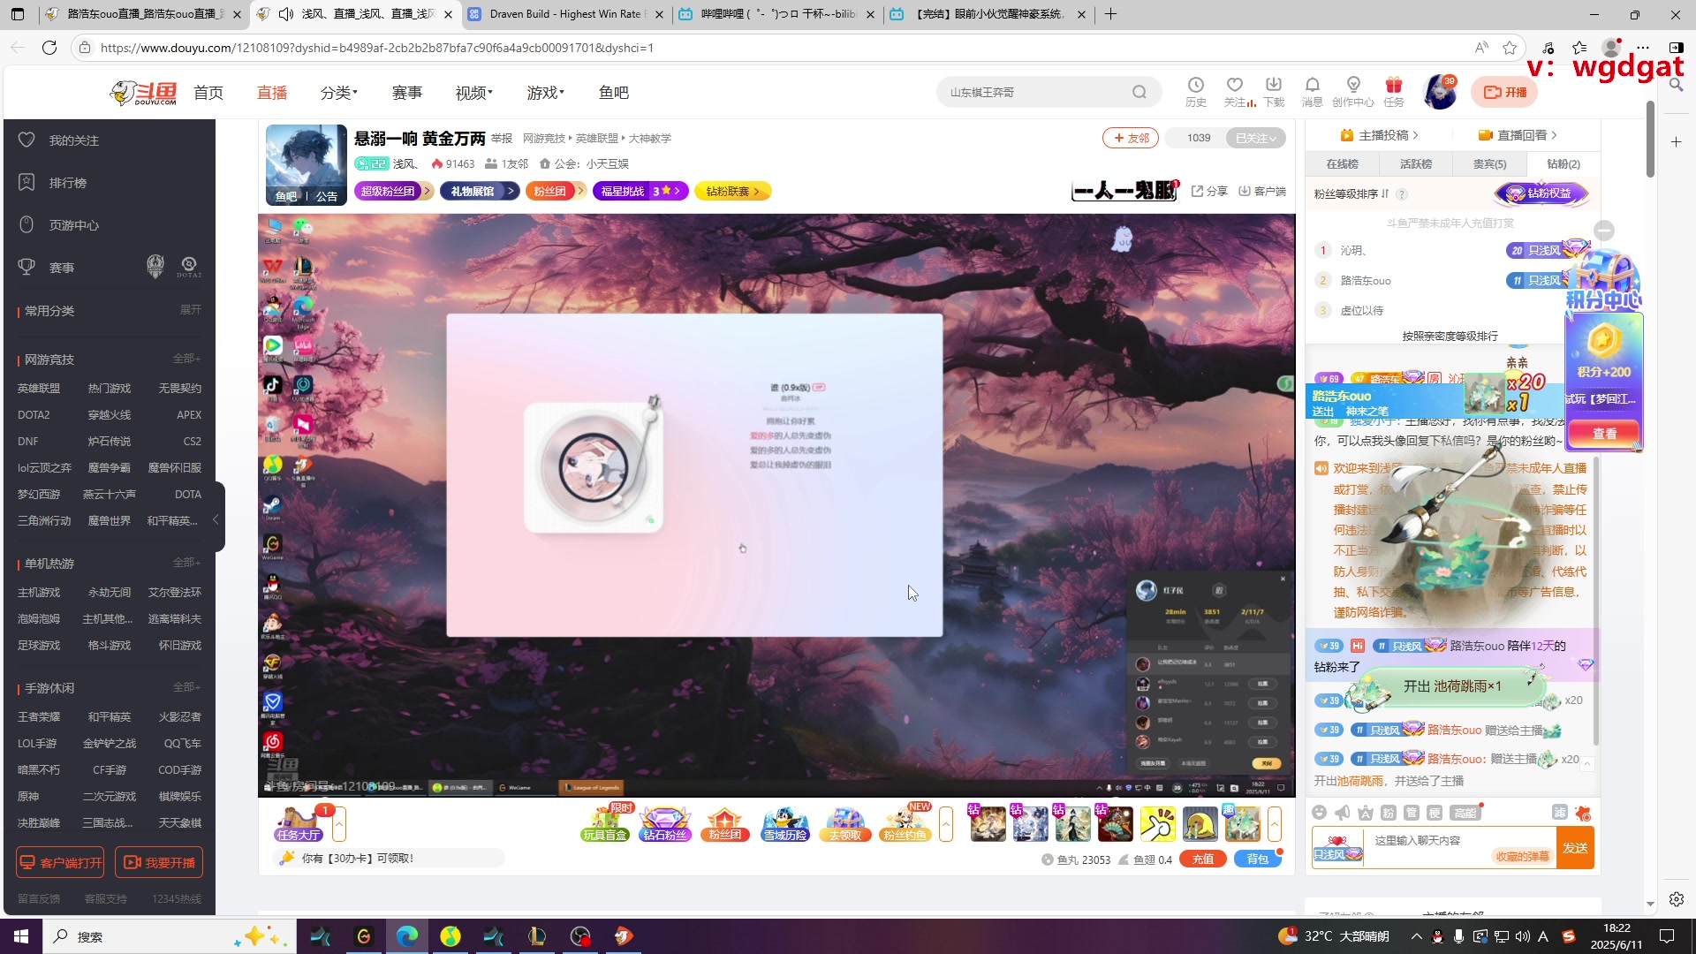Screen dimensions: 1696x954
Task: Open the 任务 gift icon
Action: [x=1394, y=92]
